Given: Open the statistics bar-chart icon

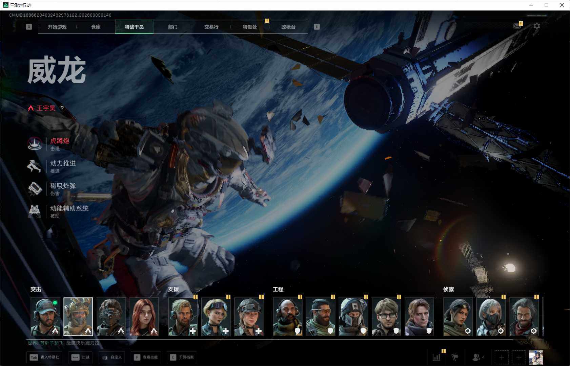Looking at the screenshot, I should click(437, 357).
